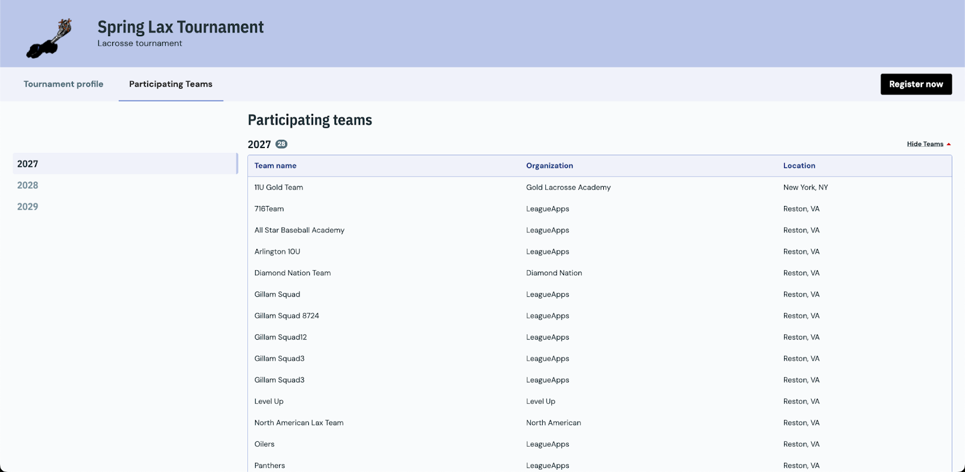Click Gold Lacrosse Academy organization cell
965x472 pixels.
[568, 187]
